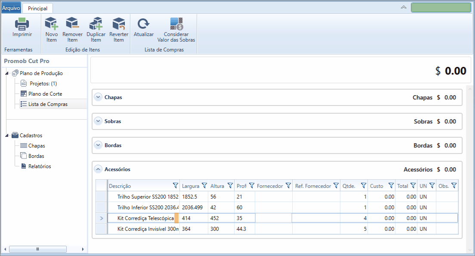
Task: Expand the Chapas section
Action: point(98,97)
